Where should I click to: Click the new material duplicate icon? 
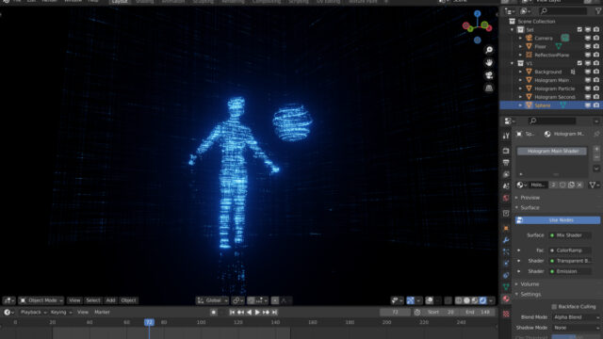pos(571,185)
